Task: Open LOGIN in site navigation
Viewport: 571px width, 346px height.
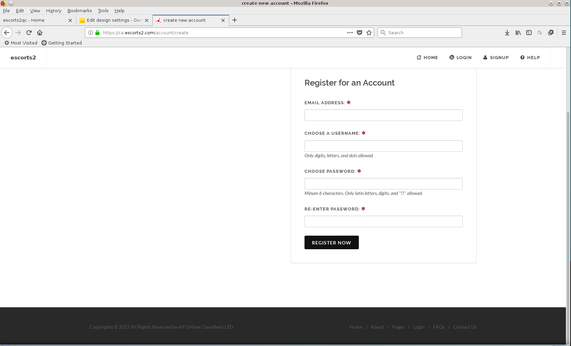Action: coord(460,57)
